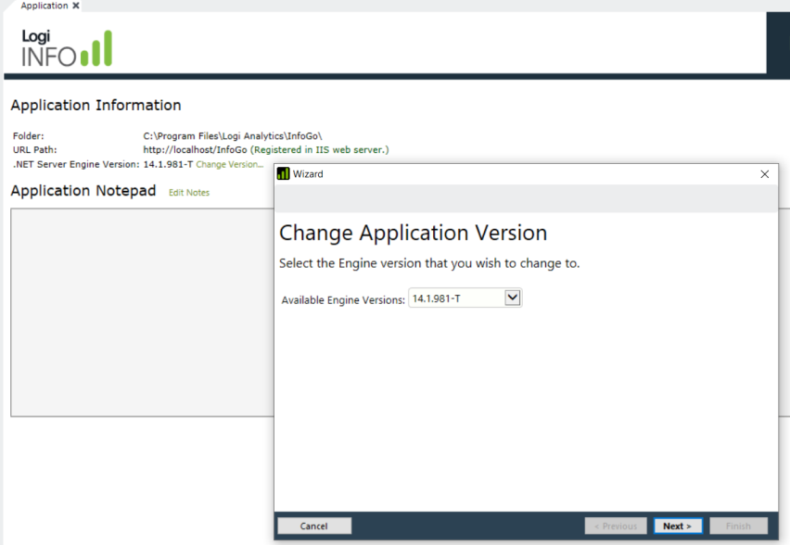Screen dimensions: 790x545
Task: Click the Wizard window title icon
Action: click(x=283, y=173)
